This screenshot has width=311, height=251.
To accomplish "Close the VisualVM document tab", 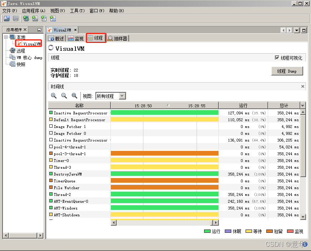I will pos(75,30).
